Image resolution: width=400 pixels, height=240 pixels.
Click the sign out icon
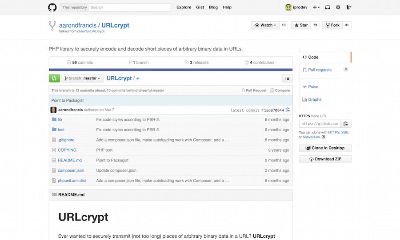349,8
